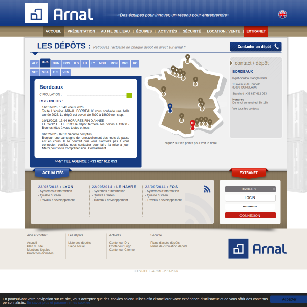Click the Protection données footer link
The image size is (307, 307).
(40, 253)
